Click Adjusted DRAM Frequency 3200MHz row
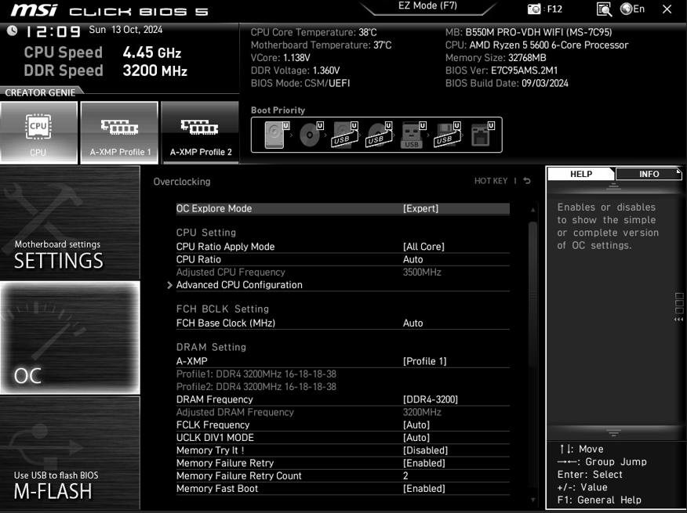The image size is (687, 513). (x=343, y=412)
